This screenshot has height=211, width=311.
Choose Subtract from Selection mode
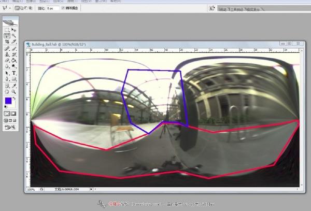coord(26,8)
